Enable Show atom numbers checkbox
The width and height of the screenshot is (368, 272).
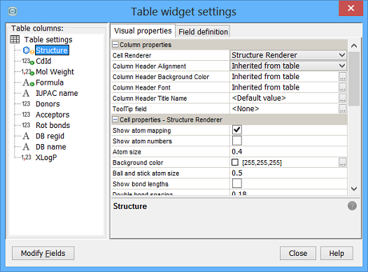click(x=236, y=141)
